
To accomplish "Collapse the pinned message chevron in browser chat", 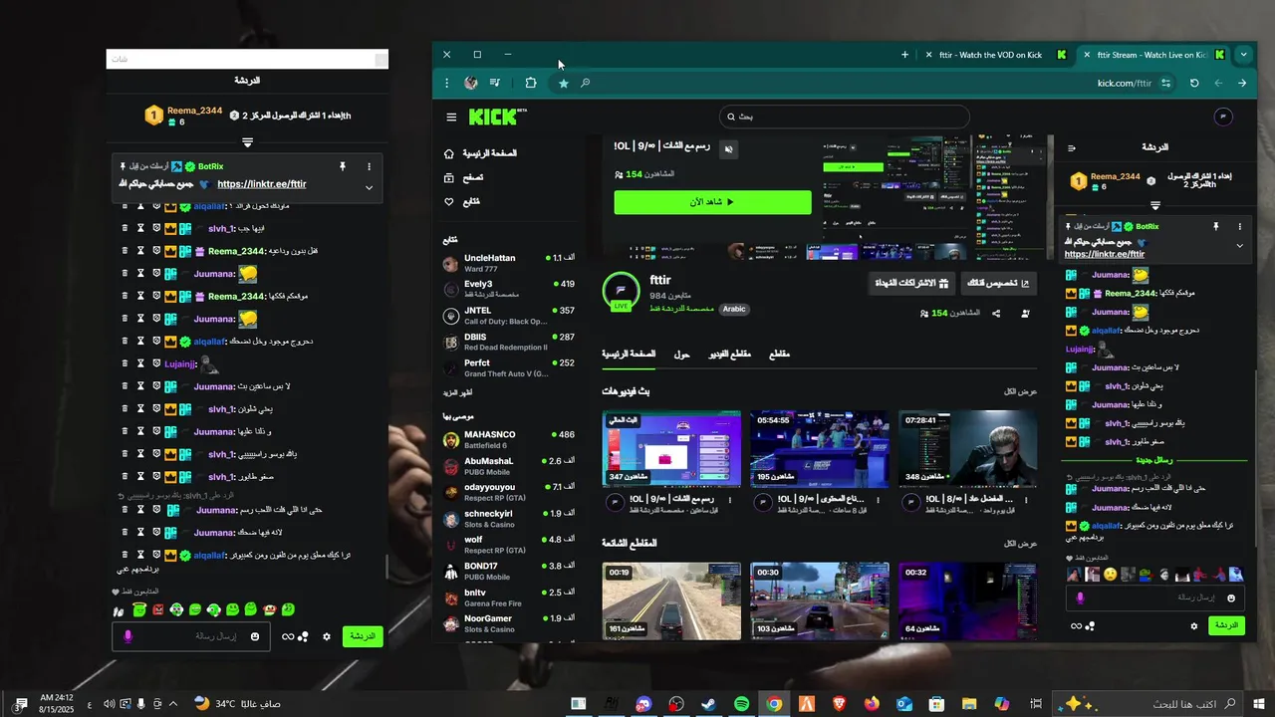I will [1240, 246].
